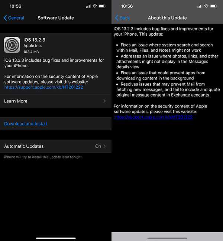This screenshot has height=241, width=223.
Task: Return using the Back label
Action: [x=125, y=18]
